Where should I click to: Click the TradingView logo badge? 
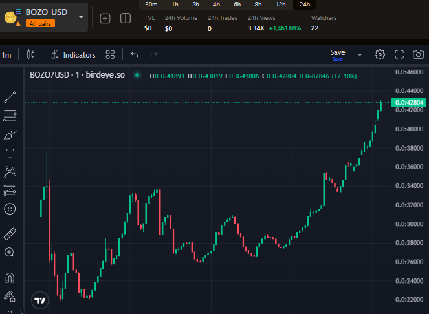40,300
